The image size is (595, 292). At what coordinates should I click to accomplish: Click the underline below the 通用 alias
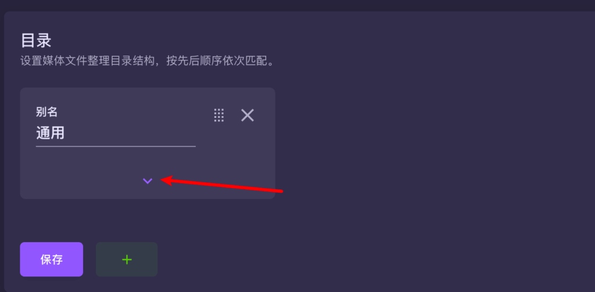tap(116, 146)
